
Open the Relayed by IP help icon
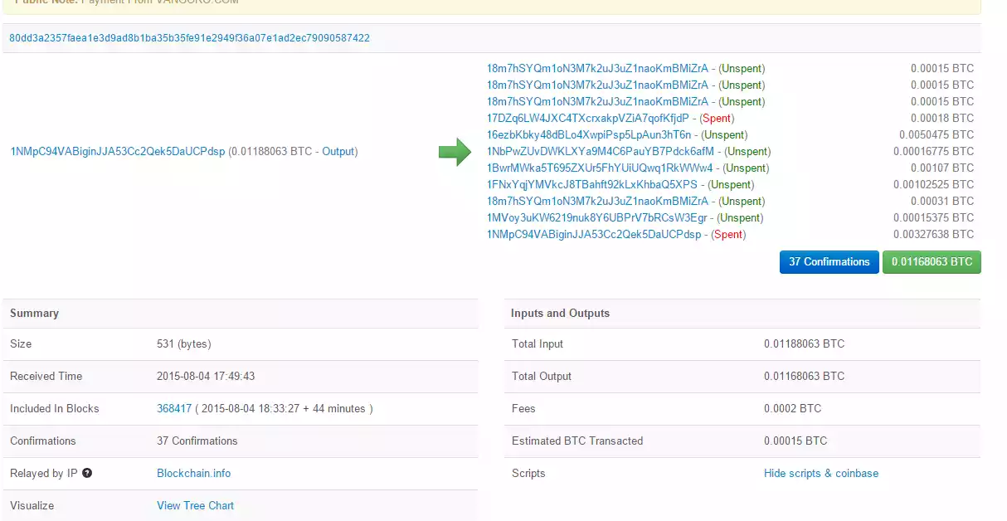point(87,473)
